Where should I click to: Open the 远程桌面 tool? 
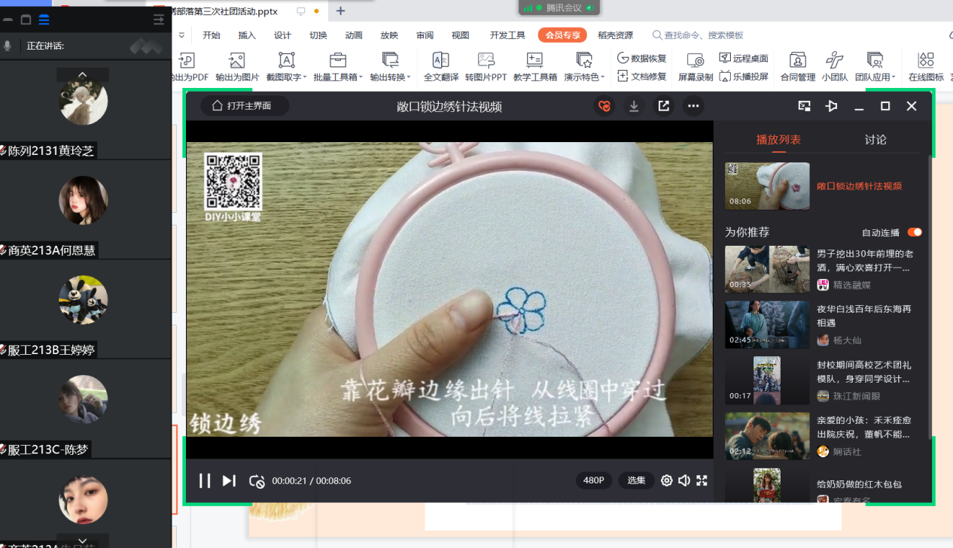pos(744,58)
